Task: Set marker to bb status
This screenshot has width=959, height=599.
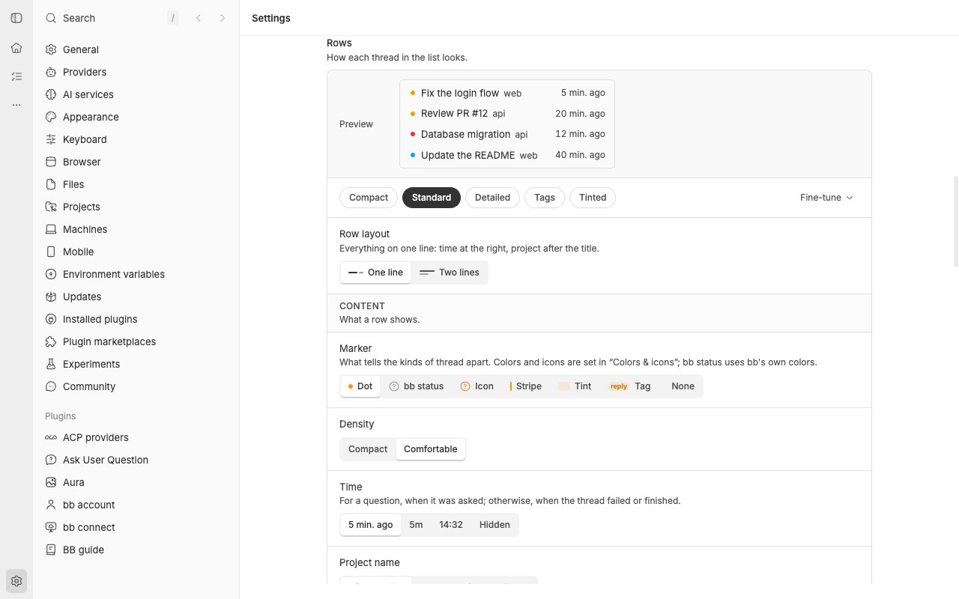Action: tap(417, 386)
